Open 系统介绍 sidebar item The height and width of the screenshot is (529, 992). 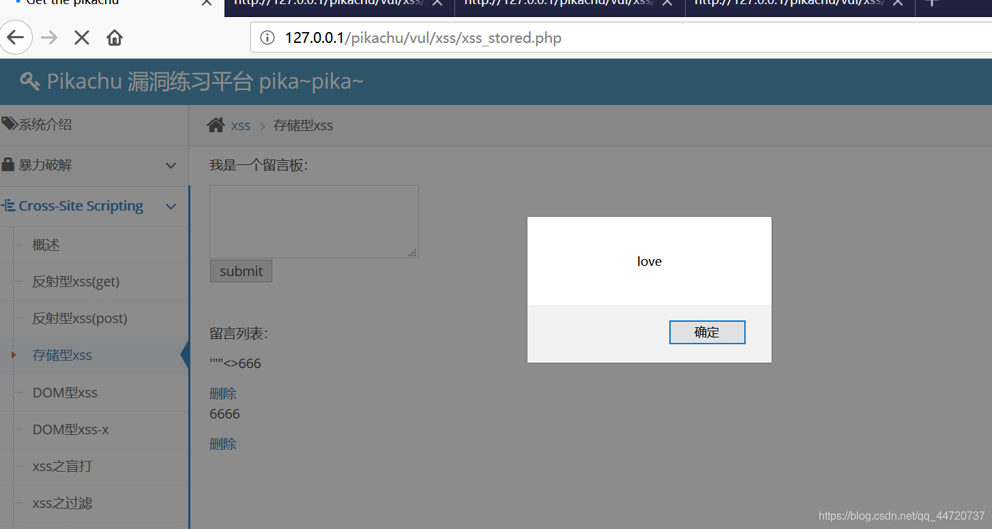[94, 125]
